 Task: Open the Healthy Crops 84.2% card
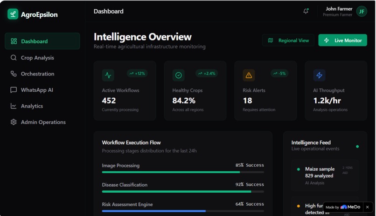point(195,91)
